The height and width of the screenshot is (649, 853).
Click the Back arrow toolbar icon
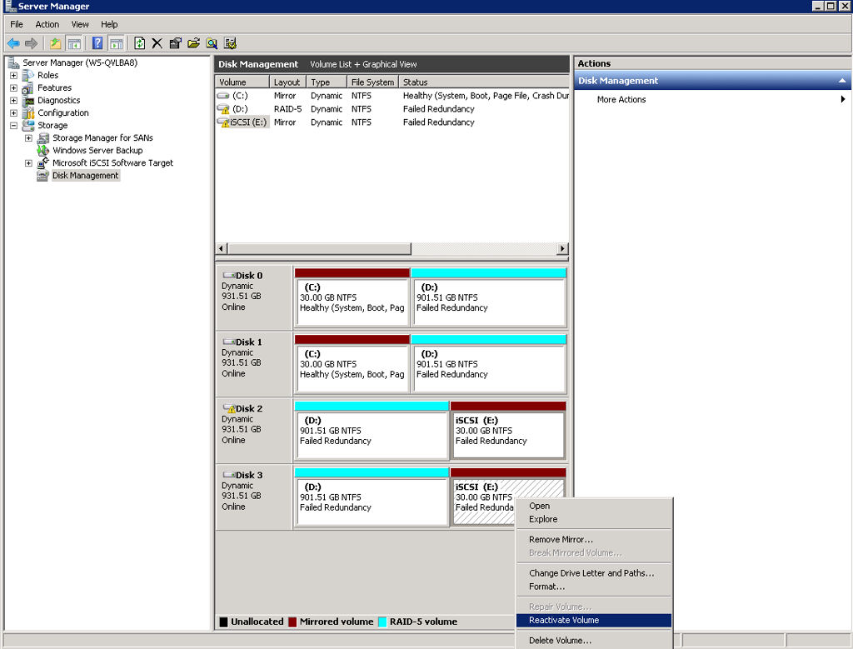pyautogui.click(x=13, y=43)
